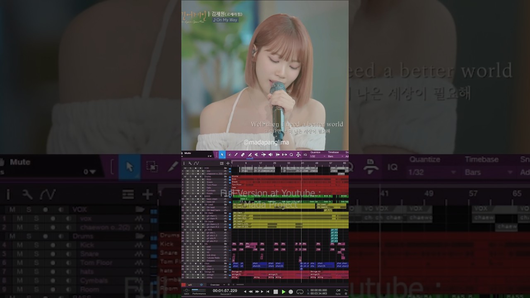Select the Pencil draw tool
This screenshot has width=530, height=298.
[236, 155]
